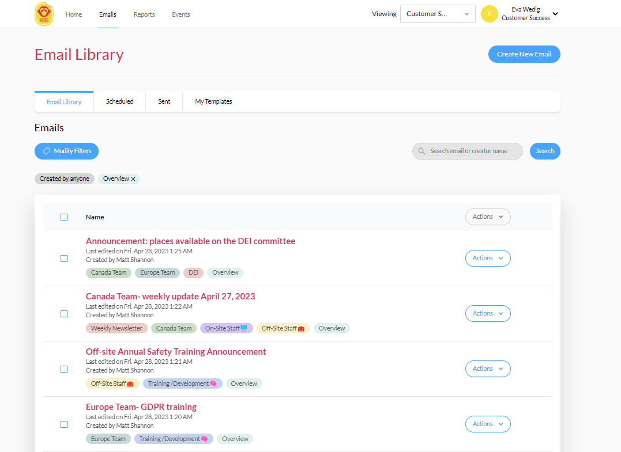
Task: Click Create New Email button
Action: tap(524, 54)
